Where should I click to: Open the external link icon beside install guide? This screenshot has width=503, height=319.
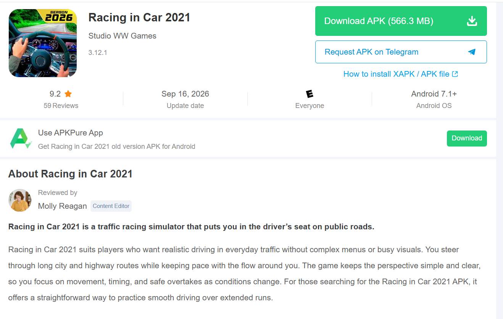tap(455, 74)
